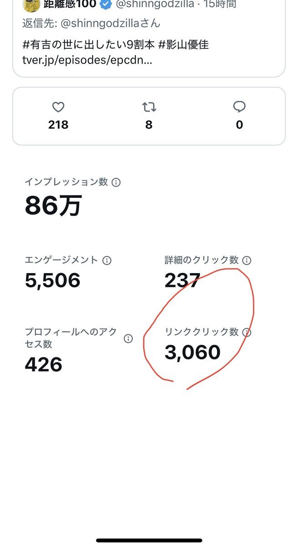Tap the home indicator bar
The height and width of the screenshot is (548, 298).
pos(149,540)
